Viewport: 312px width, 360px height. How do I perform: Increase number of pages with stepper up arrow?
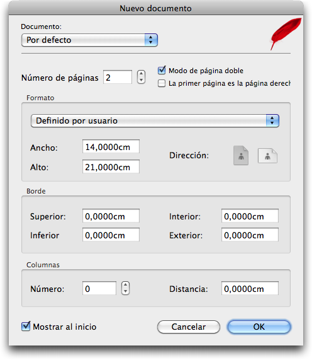coord(141,74)
